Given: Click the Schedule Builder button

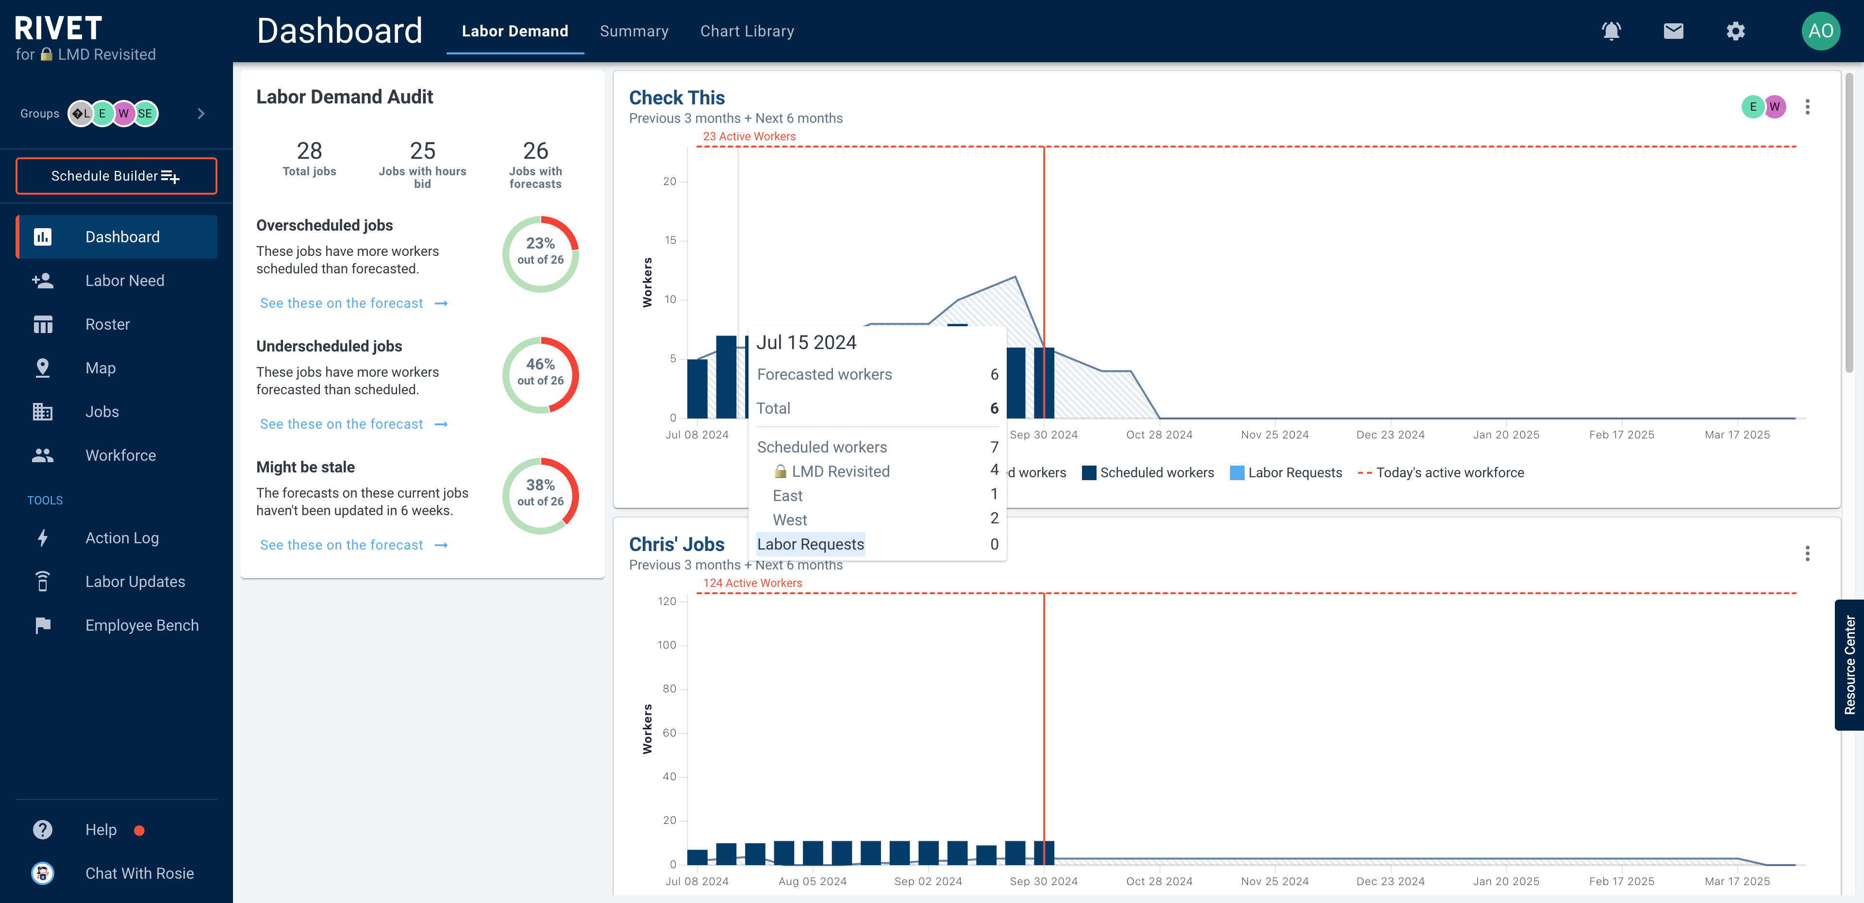Looking at the screenshot, I should click(x=116, y=176).
